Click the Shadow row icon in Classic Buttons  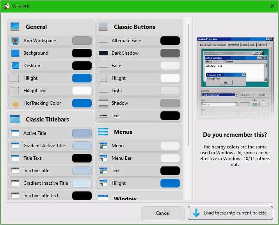(103, 103)
